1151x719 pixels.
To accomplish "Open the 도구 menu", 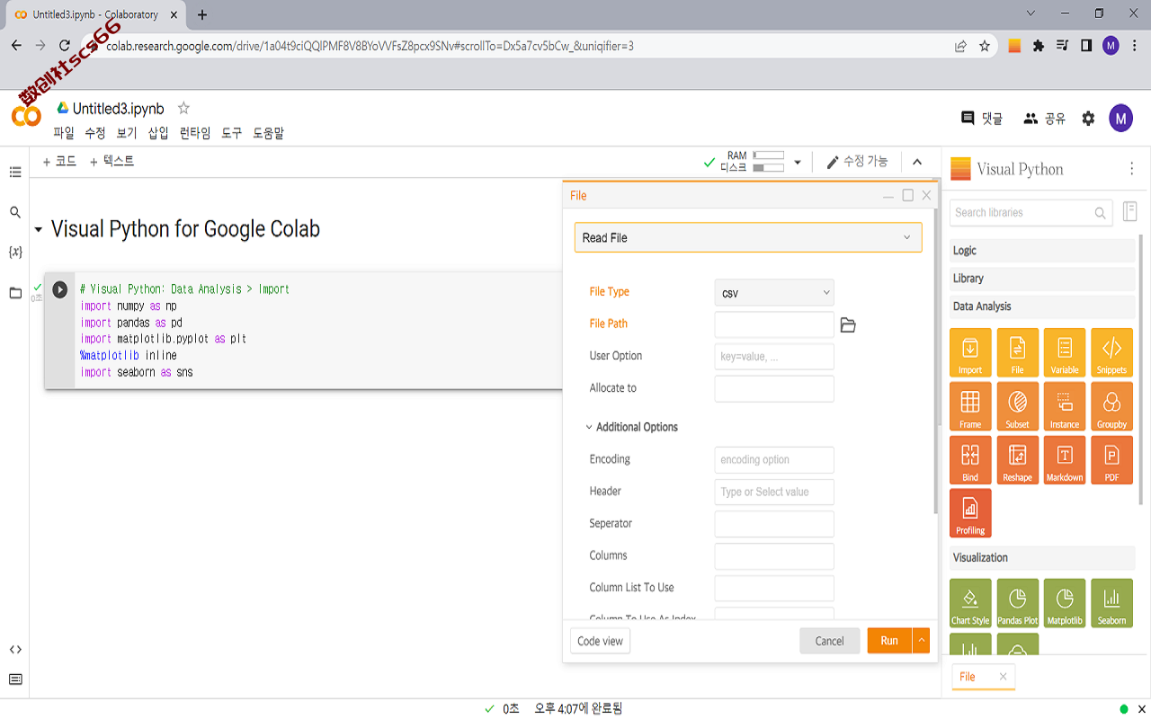I will pyautogui.click(x=232, y=133).
